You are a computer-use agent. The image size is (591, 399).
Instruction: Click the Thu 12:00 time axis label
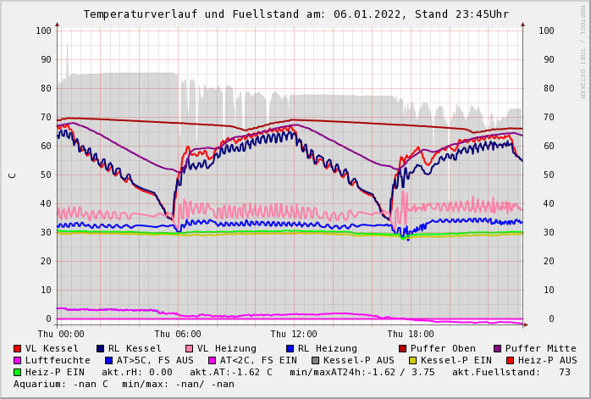[294, 334]
